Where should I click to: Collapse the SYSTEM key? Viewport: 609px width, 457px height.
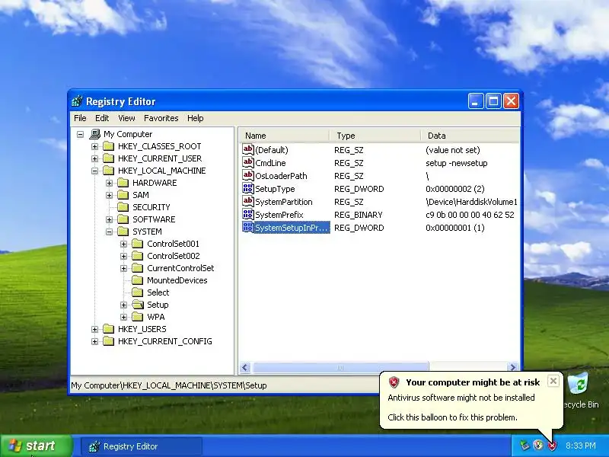(x=109, y=232)
